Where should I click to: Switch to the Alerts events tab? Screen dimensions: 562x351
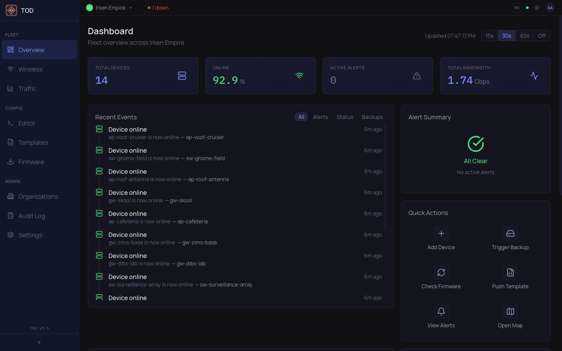point(320,117)
